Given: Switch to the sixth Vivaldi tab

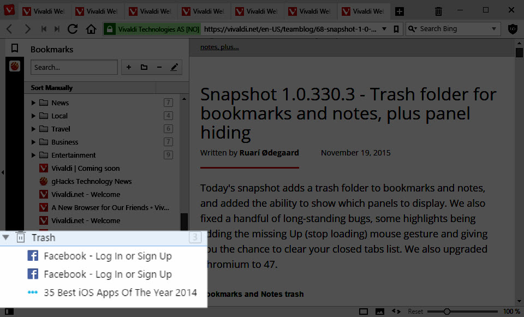Looking at the screenshot, I should 309,11.
